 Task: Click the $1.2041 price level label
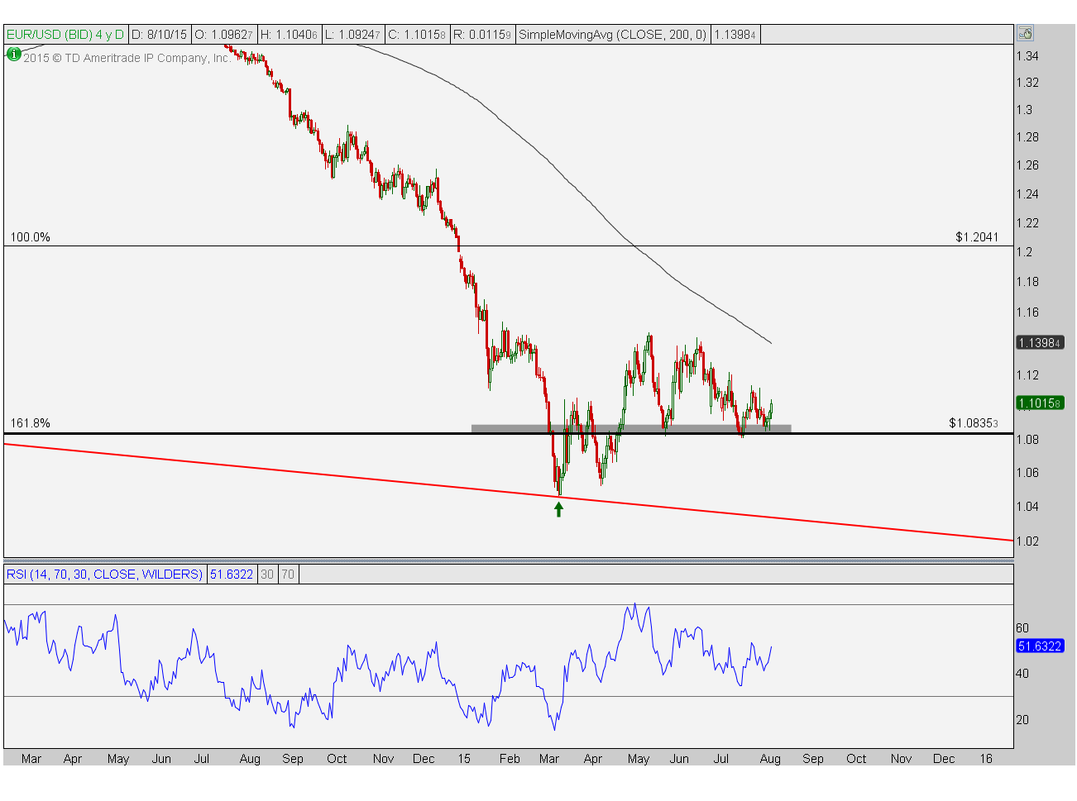[x=977, y=237]
